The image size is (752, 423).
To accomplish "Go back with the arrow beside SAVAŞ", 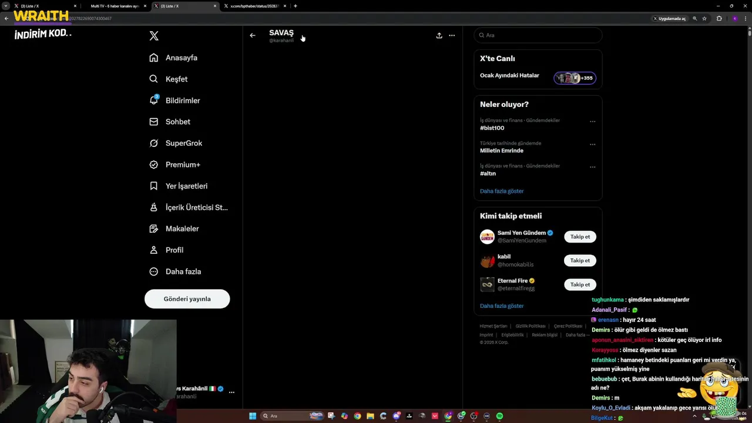I will (253, 35).
